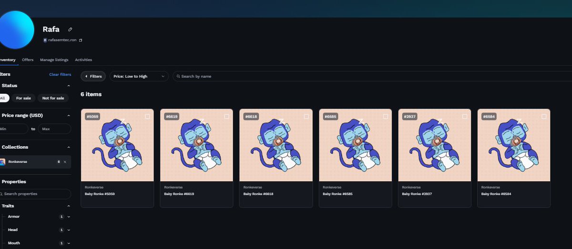
Task: Click the #2937 badge on the card
Action: [x=409, y=117]
